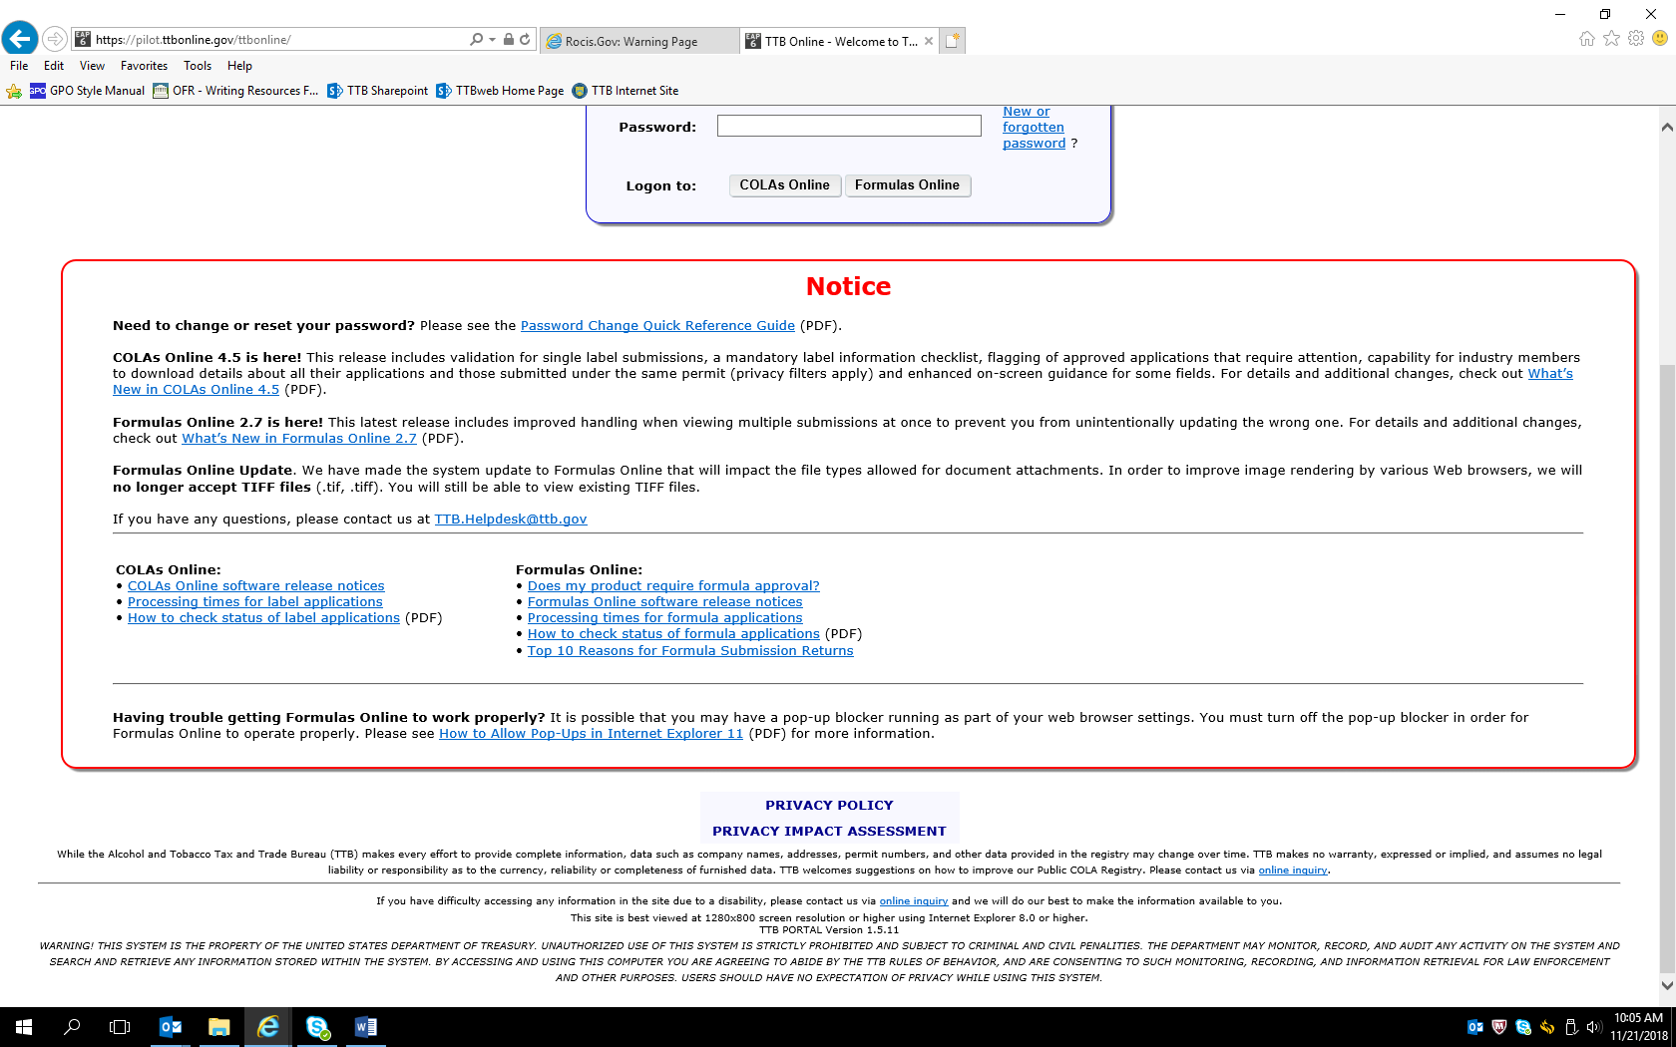Screen dimensions: 1676x1047
Task: Open the Favorites star icon
Action: click(1611, 39)
